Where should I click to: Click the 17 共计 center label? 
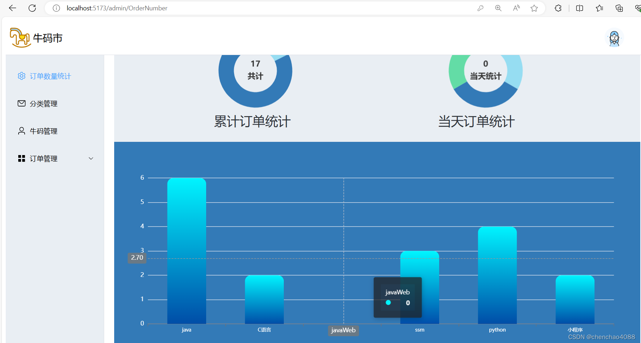[255, 70]
